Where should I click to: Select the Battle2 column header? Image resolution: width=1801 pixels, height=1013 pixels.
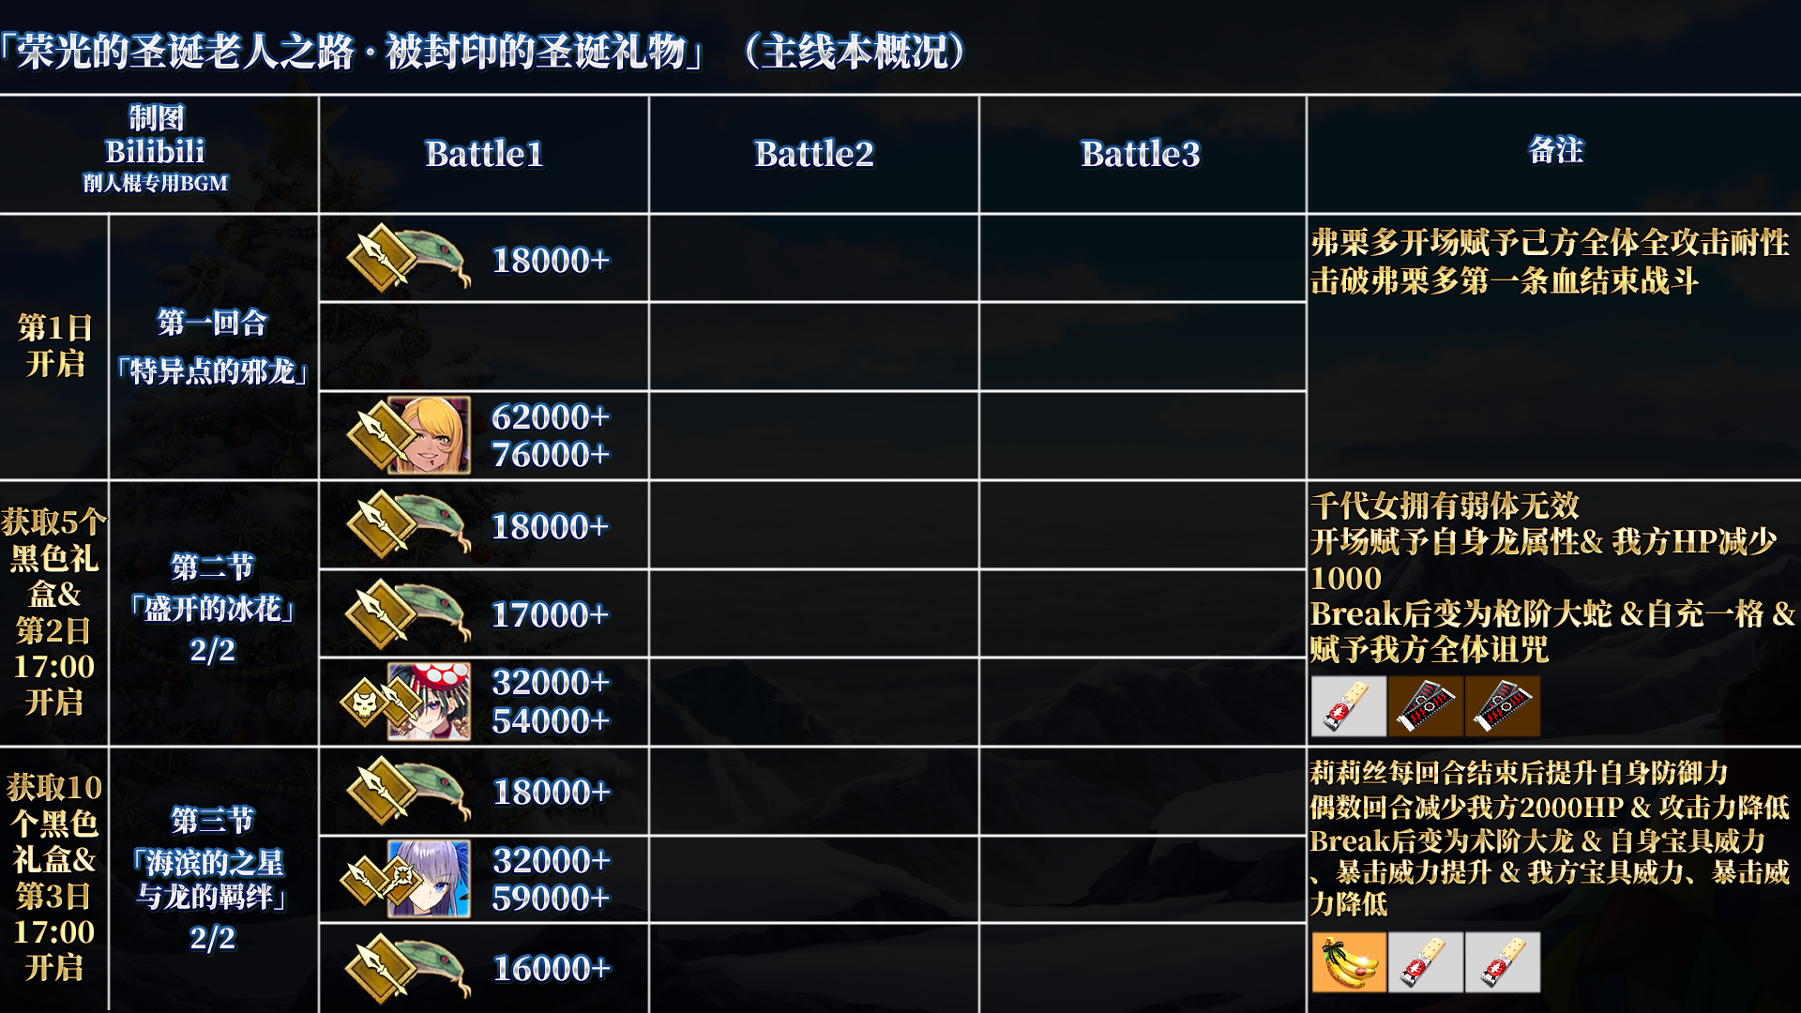[814, 154]
